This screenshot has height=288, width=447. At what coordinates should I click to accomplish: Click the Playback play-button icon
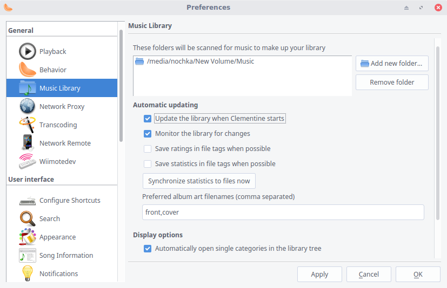click(28, 51)
